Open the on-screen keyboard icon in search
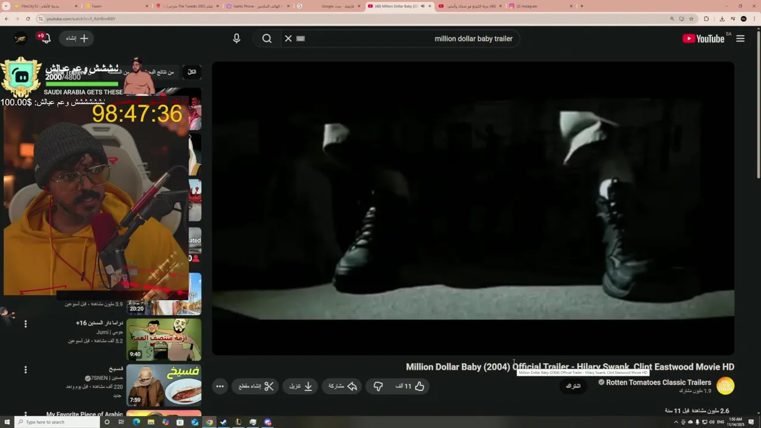 tap(301, 39)
